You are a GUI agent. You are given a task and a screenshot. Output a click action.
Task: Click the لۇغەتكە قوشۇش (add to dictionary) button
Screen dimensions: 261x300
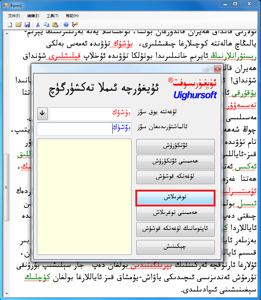pyautogui.click(x=176, y=177)
